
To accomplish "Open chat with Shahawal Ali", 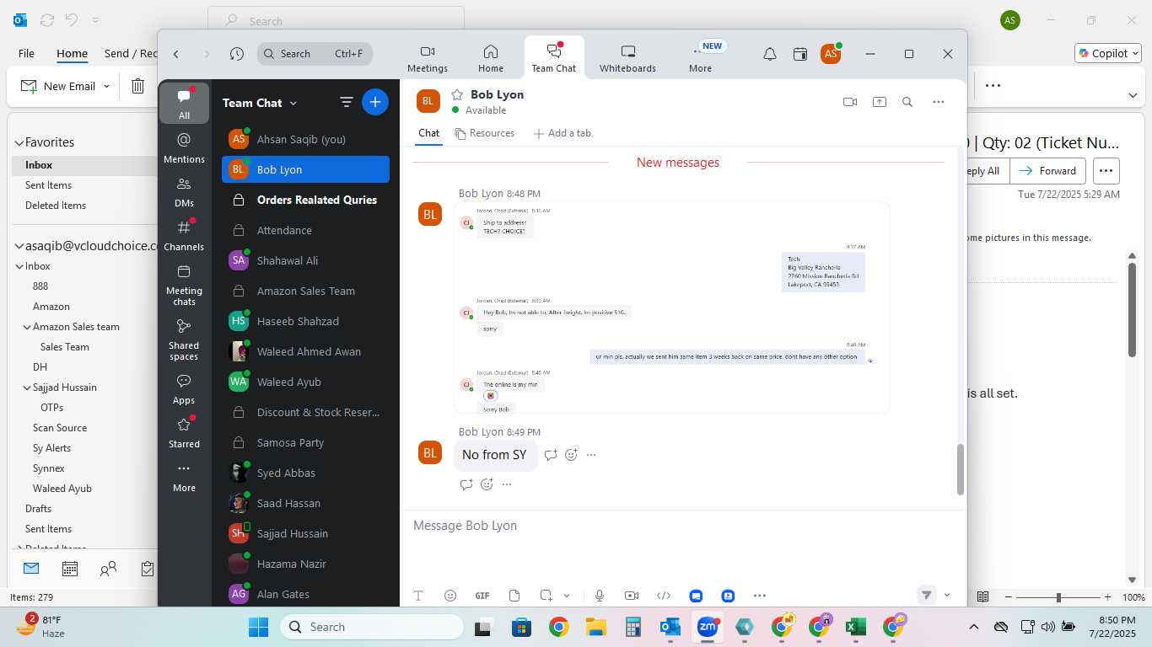I will point(305,260).
